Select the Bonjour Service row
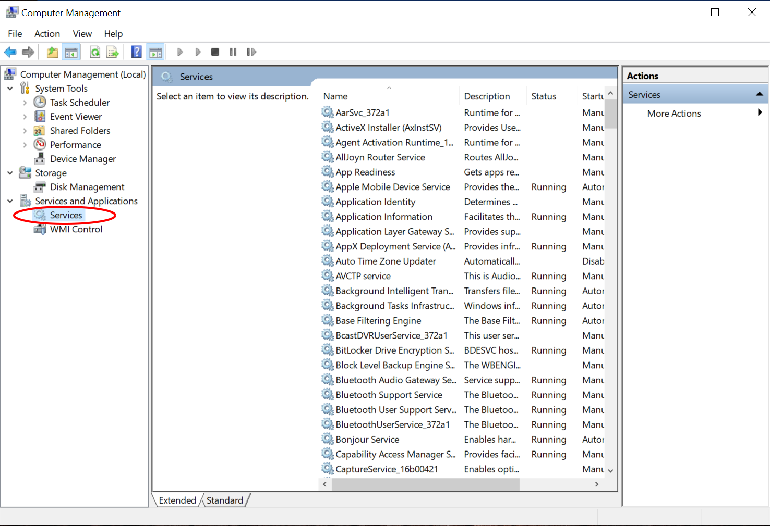Viewport: 770px width, 526px height. point(367,440)
